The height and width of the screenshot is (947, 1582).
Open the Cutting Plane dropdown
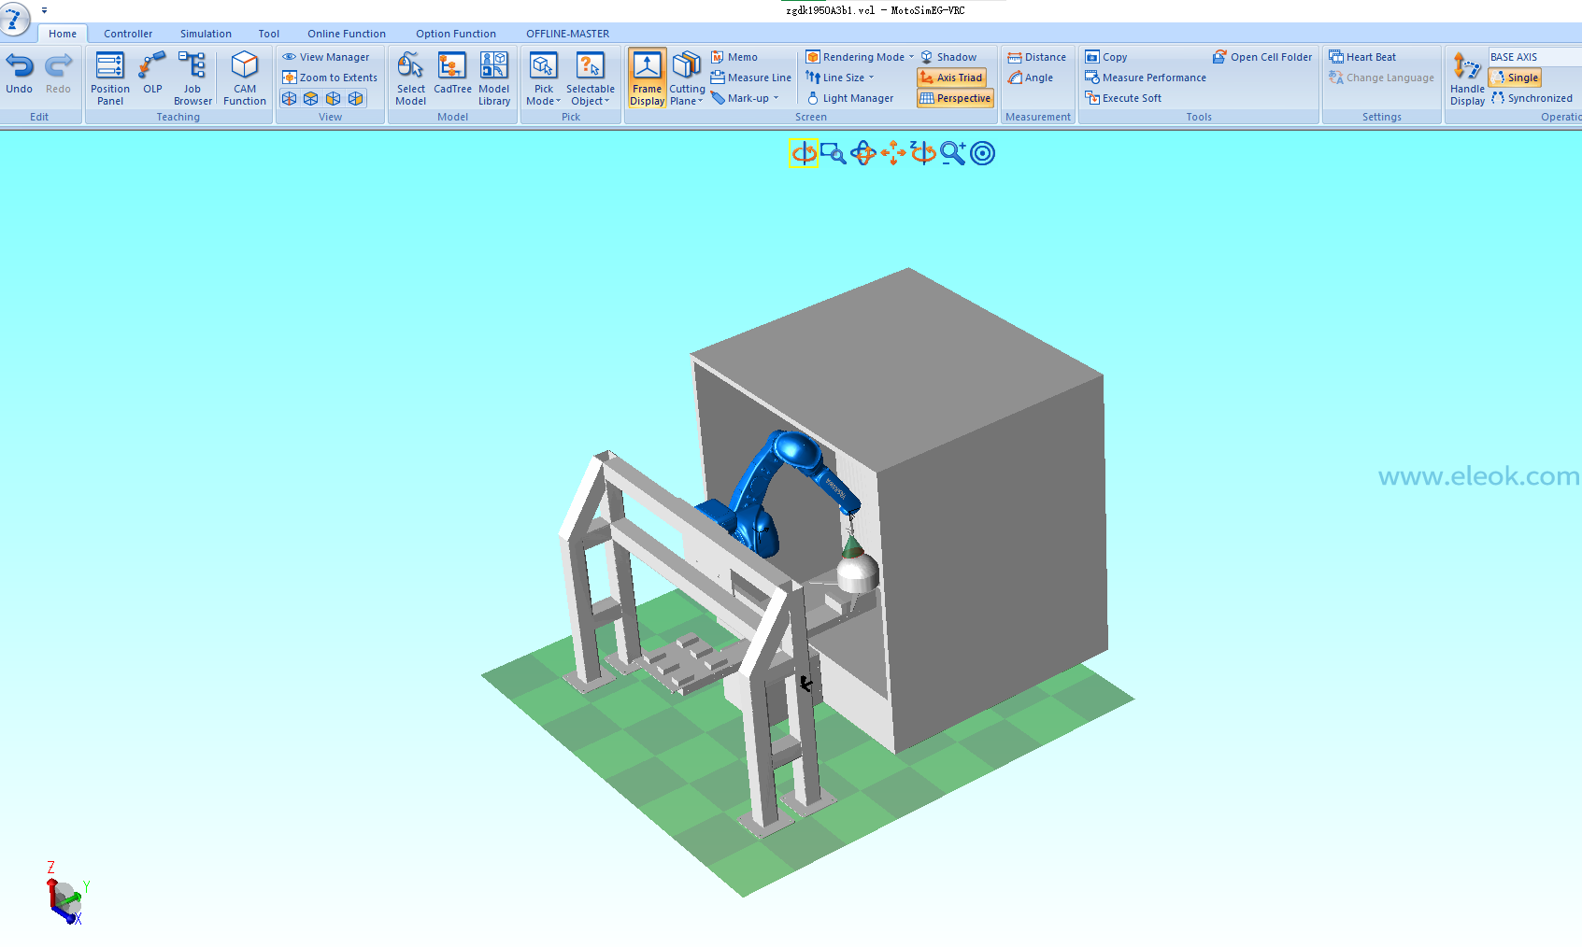(x=687, y=78)
